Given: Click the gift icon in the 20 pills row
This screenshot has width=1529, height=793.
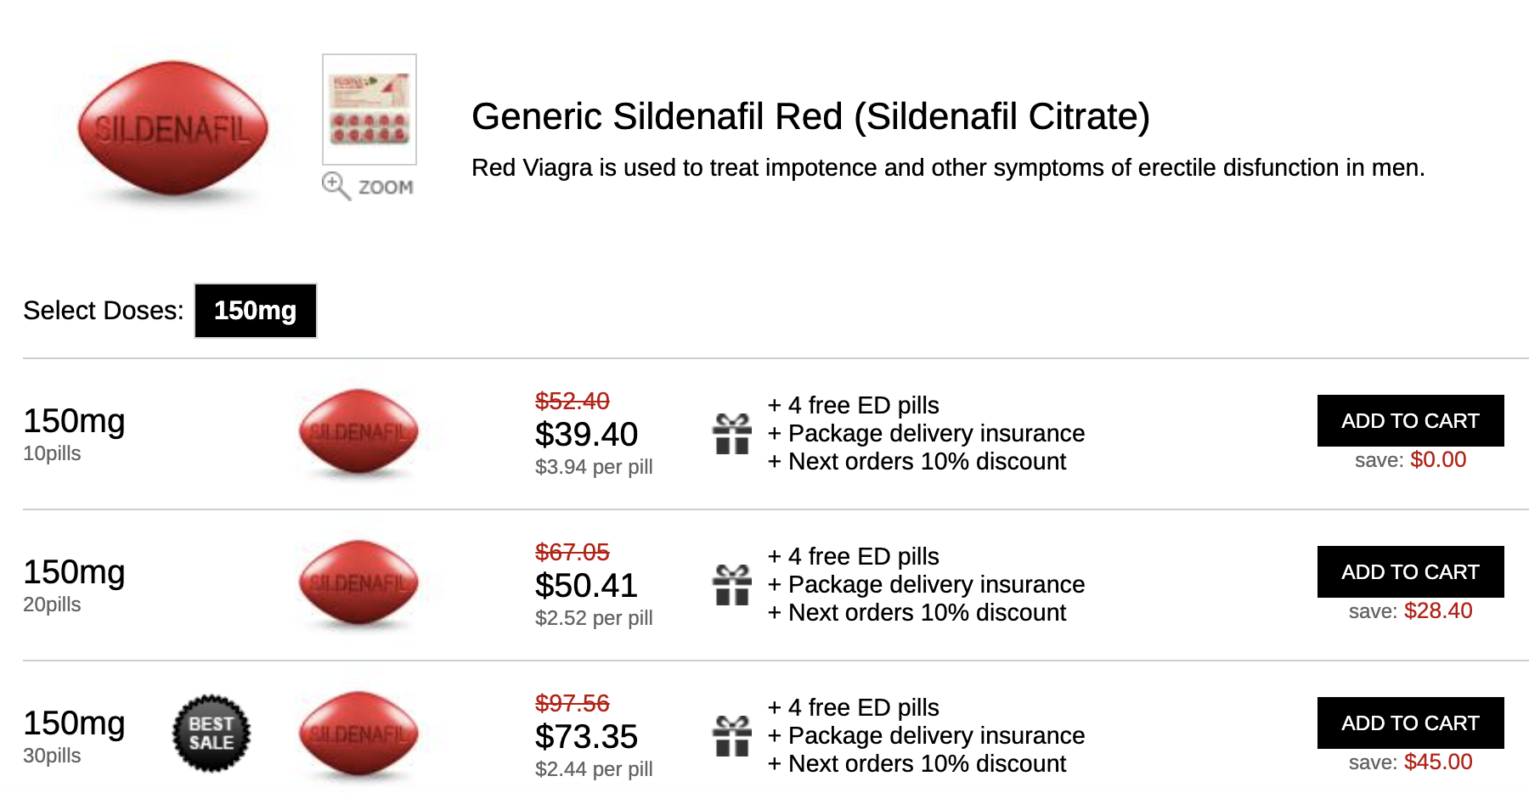Looking at the screenshot, I should [x=731, y=584].
